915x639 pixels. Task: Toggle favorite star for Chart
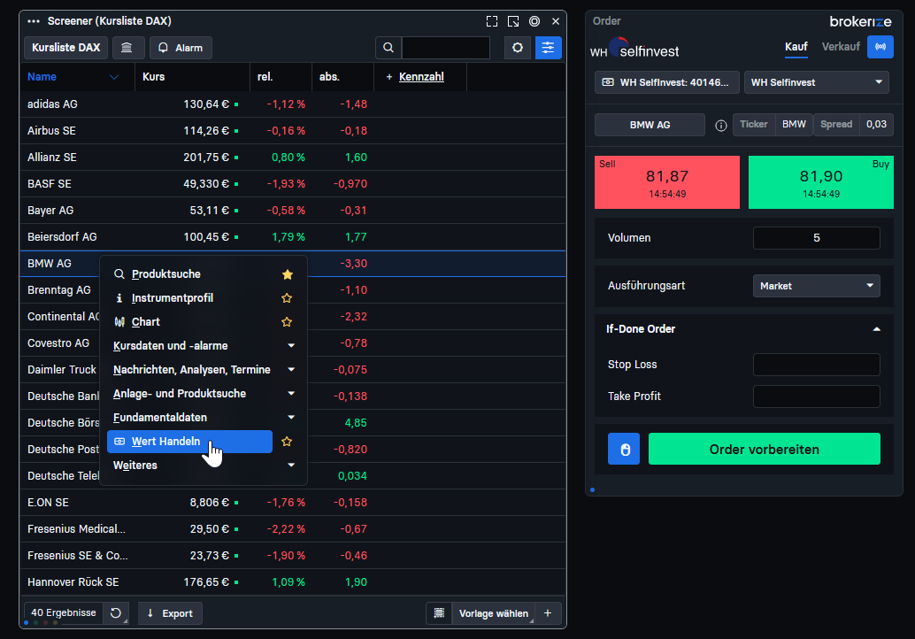coord(287,322)
